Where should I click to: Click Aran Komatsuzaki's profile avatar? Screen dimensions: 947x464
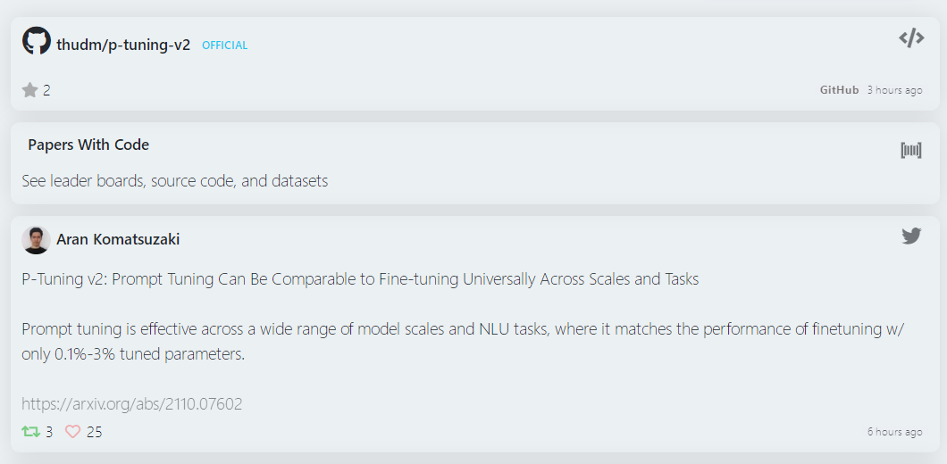point(36,239)
